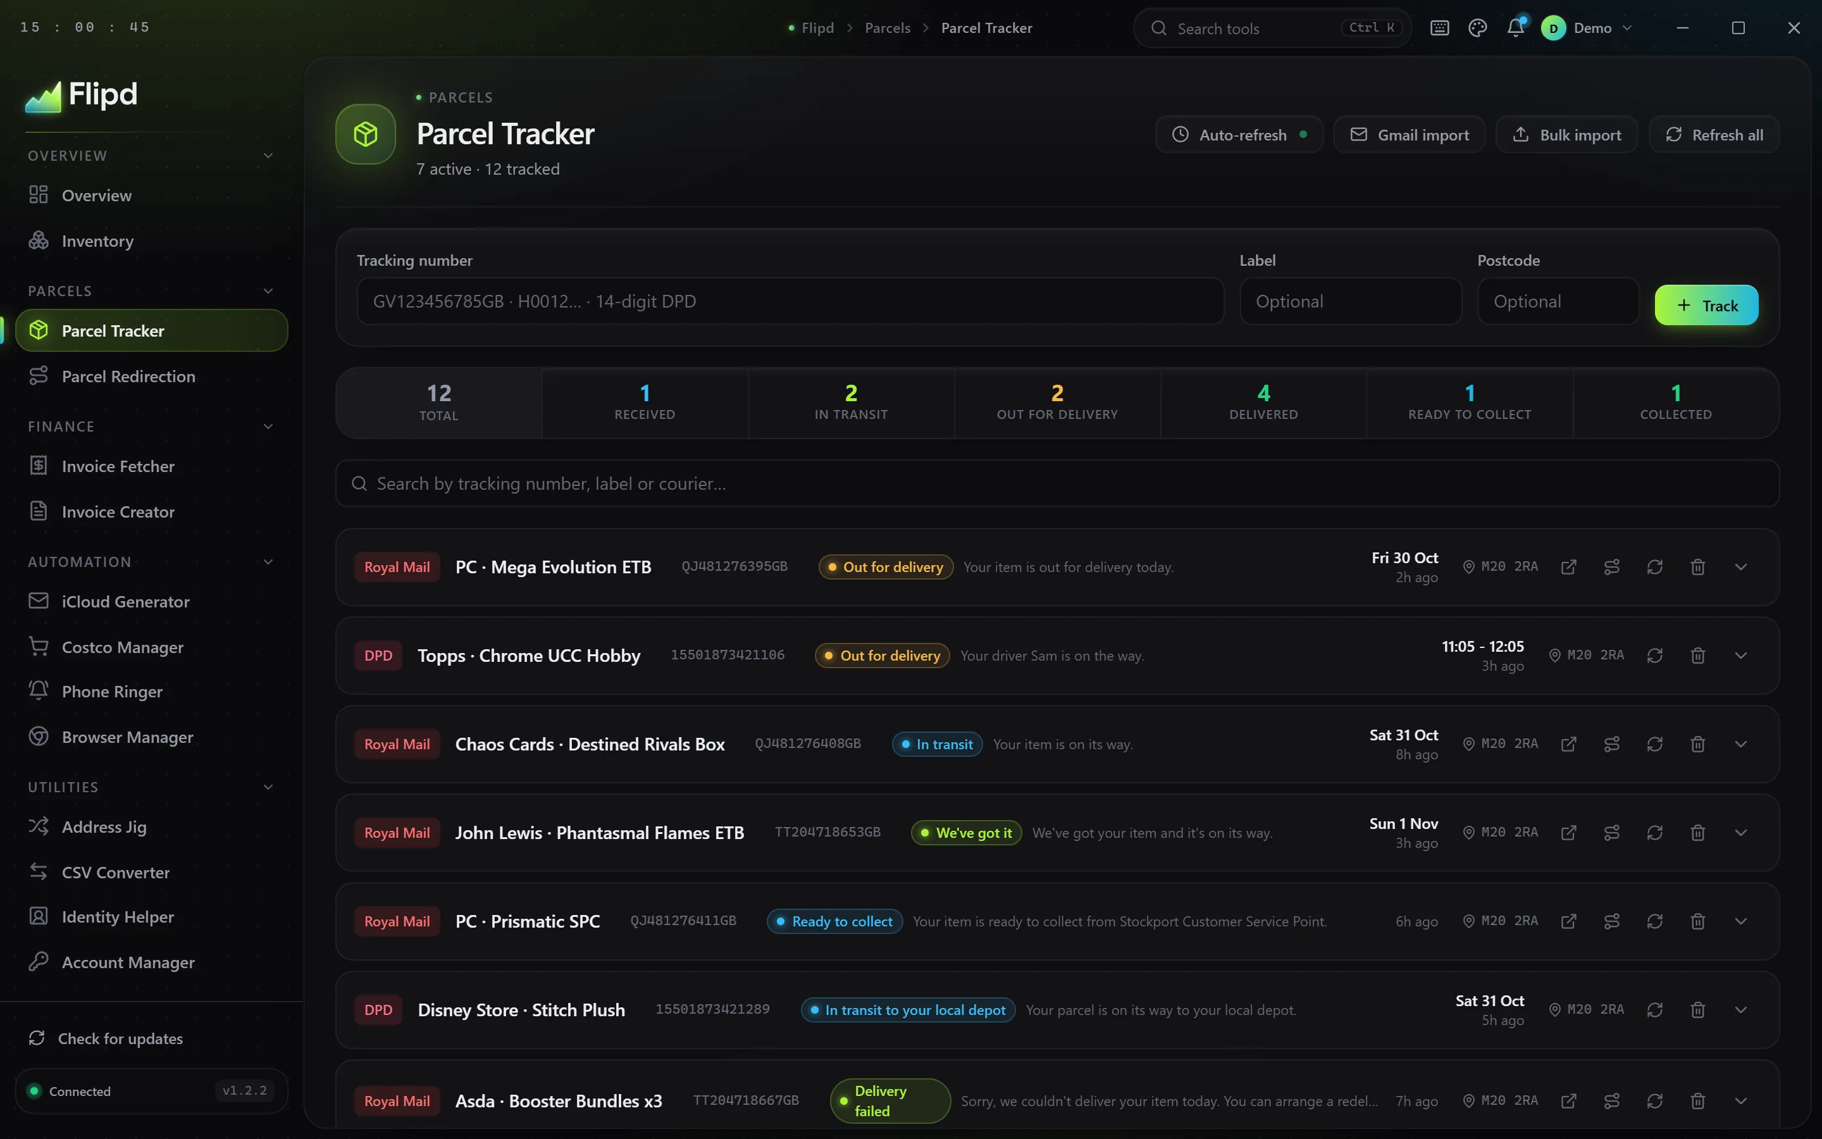This screenshot has width=1822, height=1139.
Task: Refresh the Chaos Cards Destined Rivals parcel
Action: click(x=1654, y=744)
